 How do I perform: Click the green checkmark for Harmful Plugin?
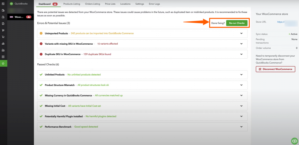click(41, 116)
